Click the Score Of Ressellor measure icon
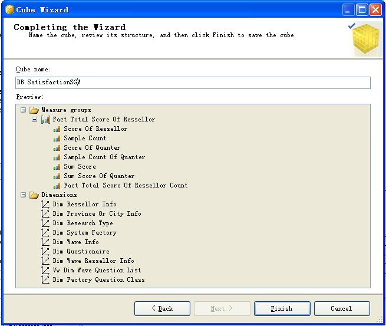This screenshot has height=326, width=386. coord(57,129)
